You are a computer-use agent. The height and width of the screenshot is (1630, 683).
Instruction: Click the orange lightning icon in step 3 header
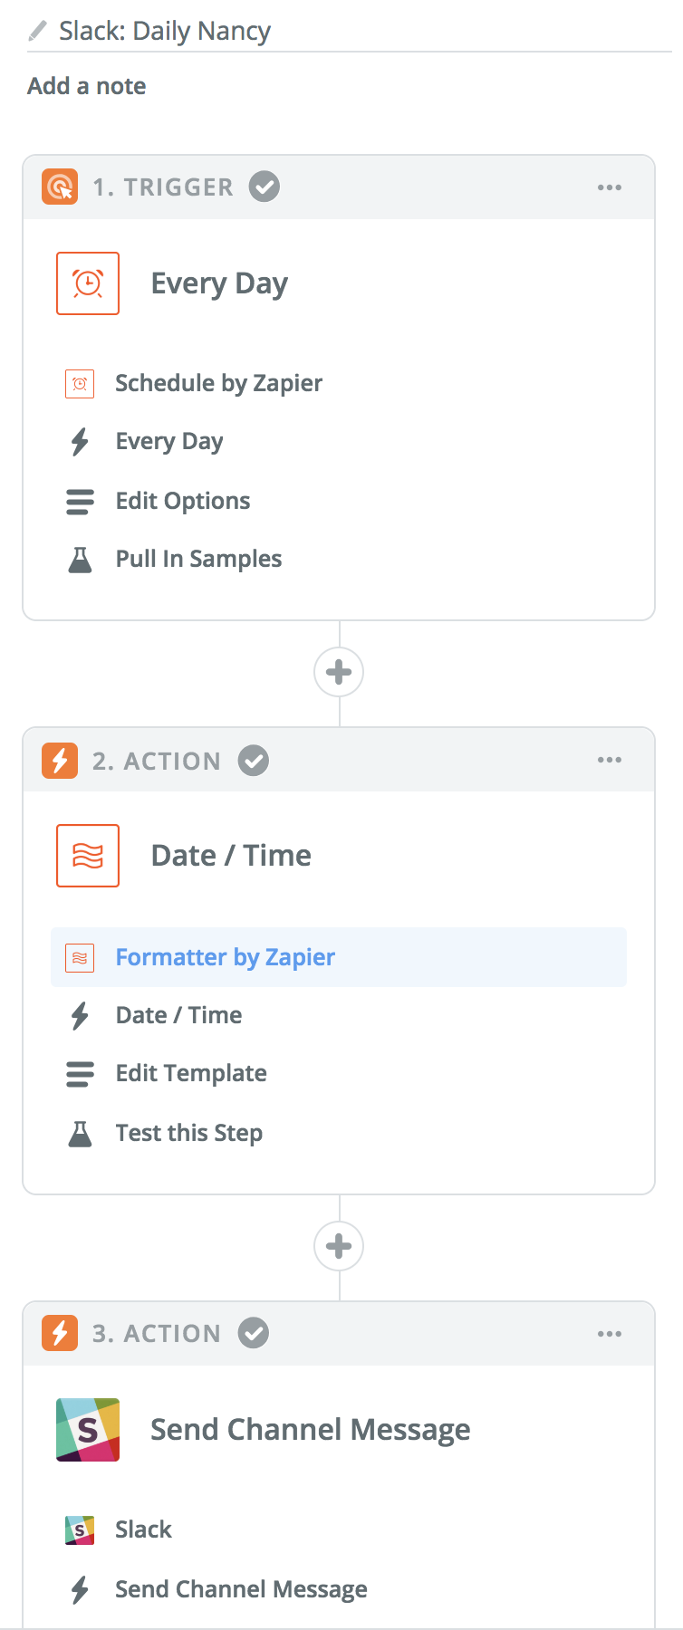60,1333
